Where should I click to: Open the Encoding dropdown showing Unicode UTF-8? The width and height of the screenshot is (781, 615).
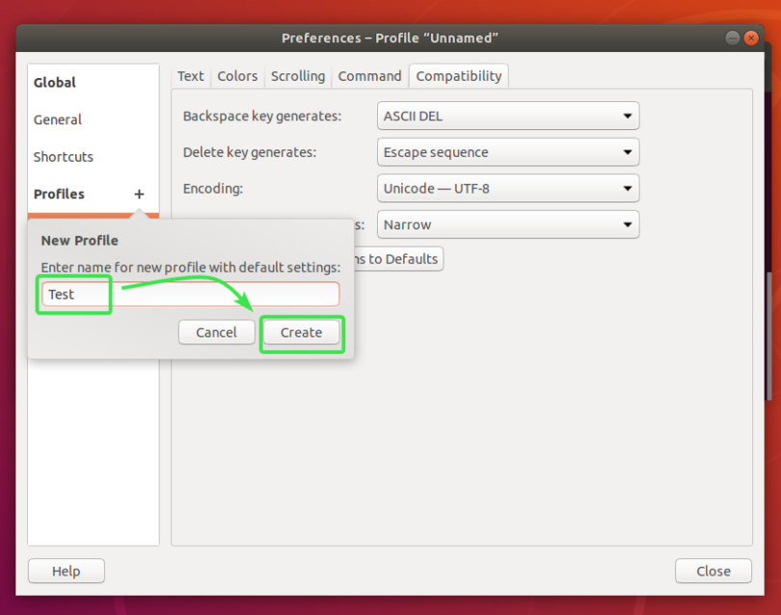point(507,188)
